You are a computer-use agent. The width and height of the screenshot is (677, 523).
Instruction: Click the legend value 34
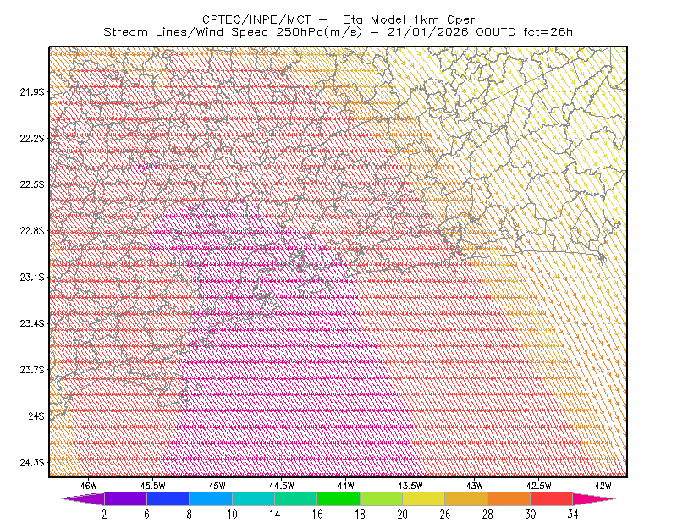pyautogui.click(x=573, y=515)
